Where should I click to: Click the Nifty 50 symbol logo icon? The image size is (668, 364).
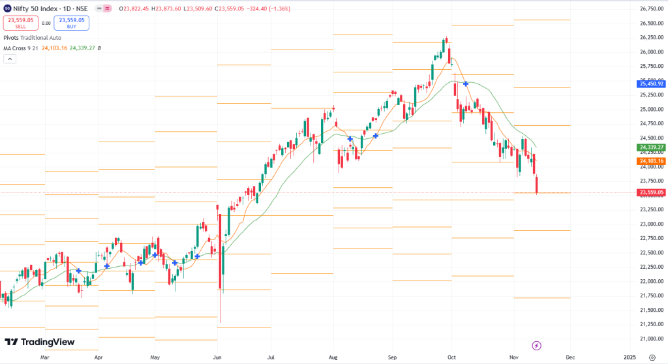[x=7, y=8]
